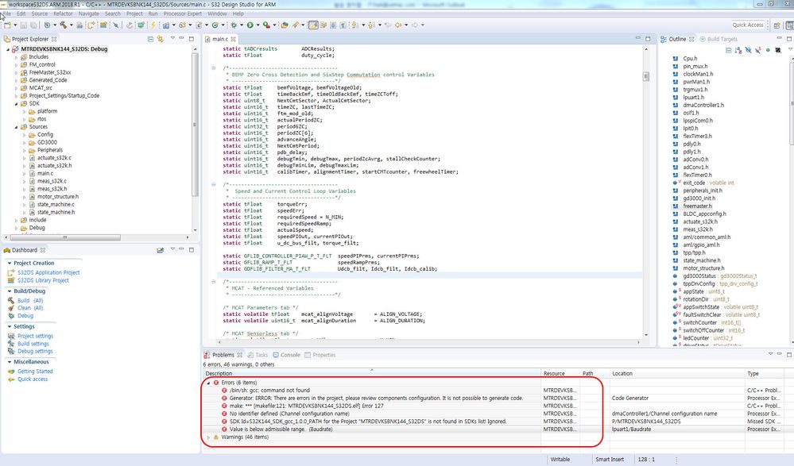This screenshot has height=466, width=794.
Task: Click Collapse All icon in Outline toolbar
Action: point(728,50)
